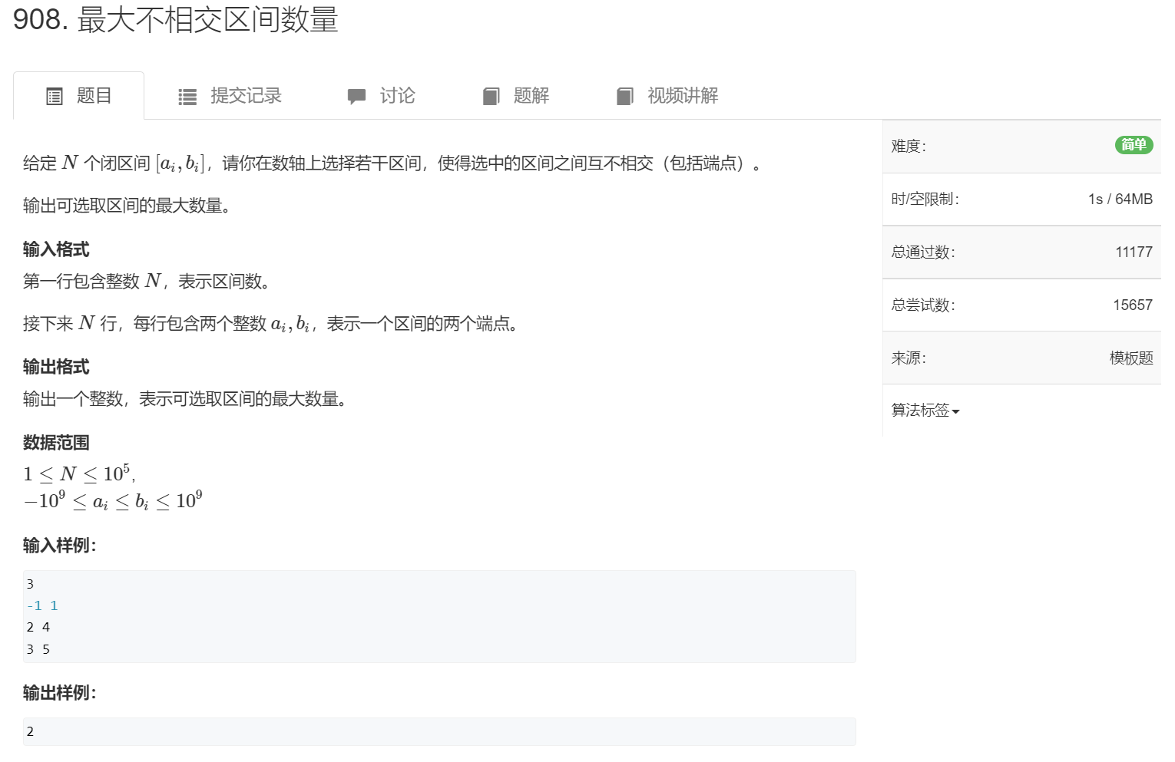The height and width of the screenshot is (762, 1175).
Task: Click the 数据范围 heading
Action: point(56,443)
